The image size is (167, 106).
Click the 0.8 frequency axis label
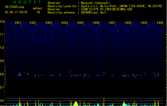point(2,74)
